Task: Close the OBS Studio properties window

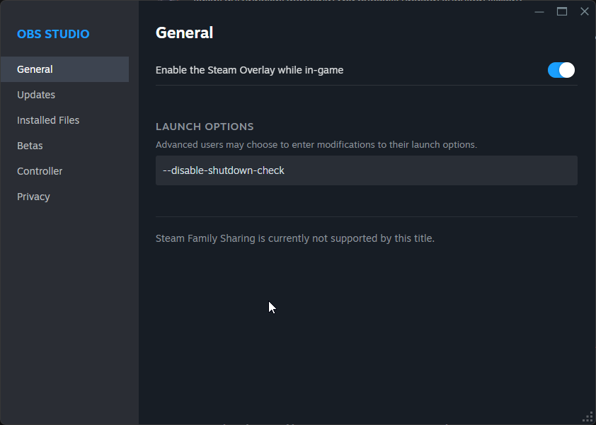Action: pos(584,11)
